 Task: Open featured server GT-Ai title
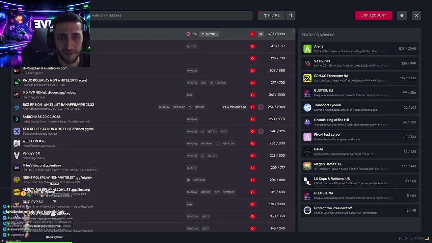coord(318,149)
